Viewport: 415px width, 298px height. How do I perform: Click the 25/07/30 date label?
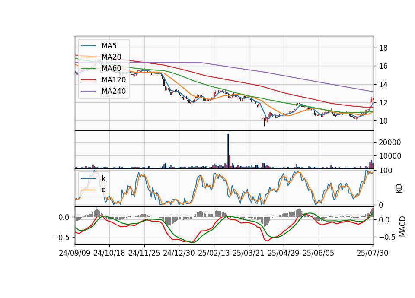click(373, 253)
